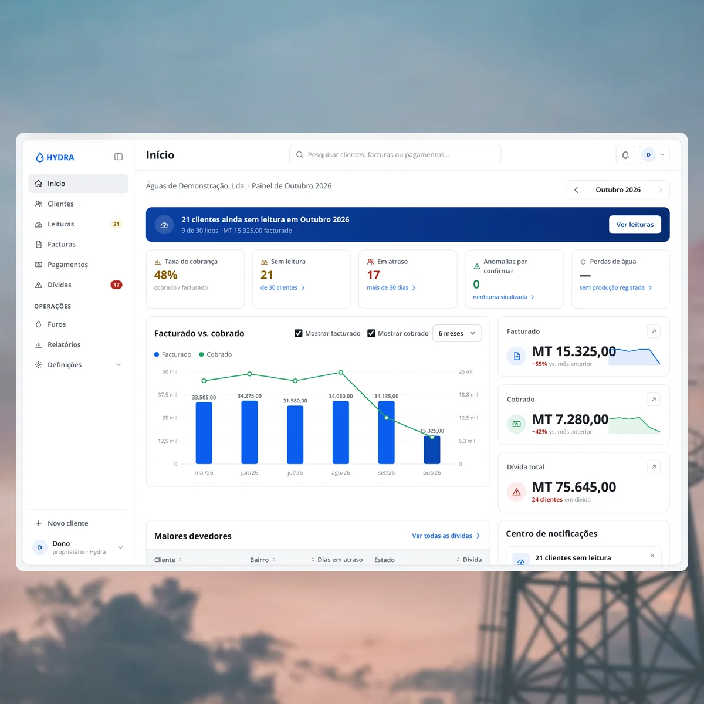Expand the Definições submenu
Viewport: 704px width, 704px height.
(119, 365)
